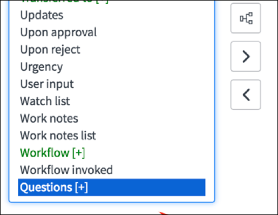Click the expand selected field tree icon button

[246, 18]
